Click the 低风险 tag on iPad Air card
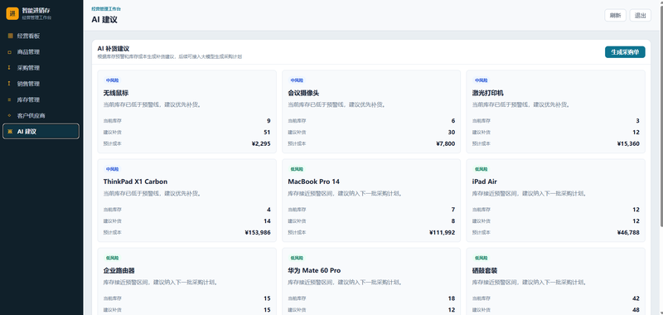 point(482,169)
